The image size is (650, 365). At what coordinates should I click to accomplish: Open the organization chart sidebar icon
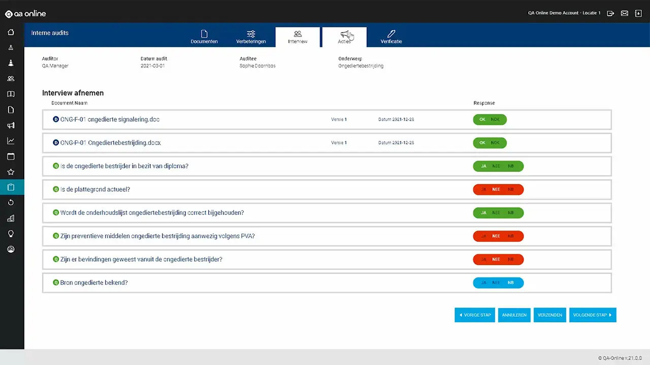click(x=11, y=48)
